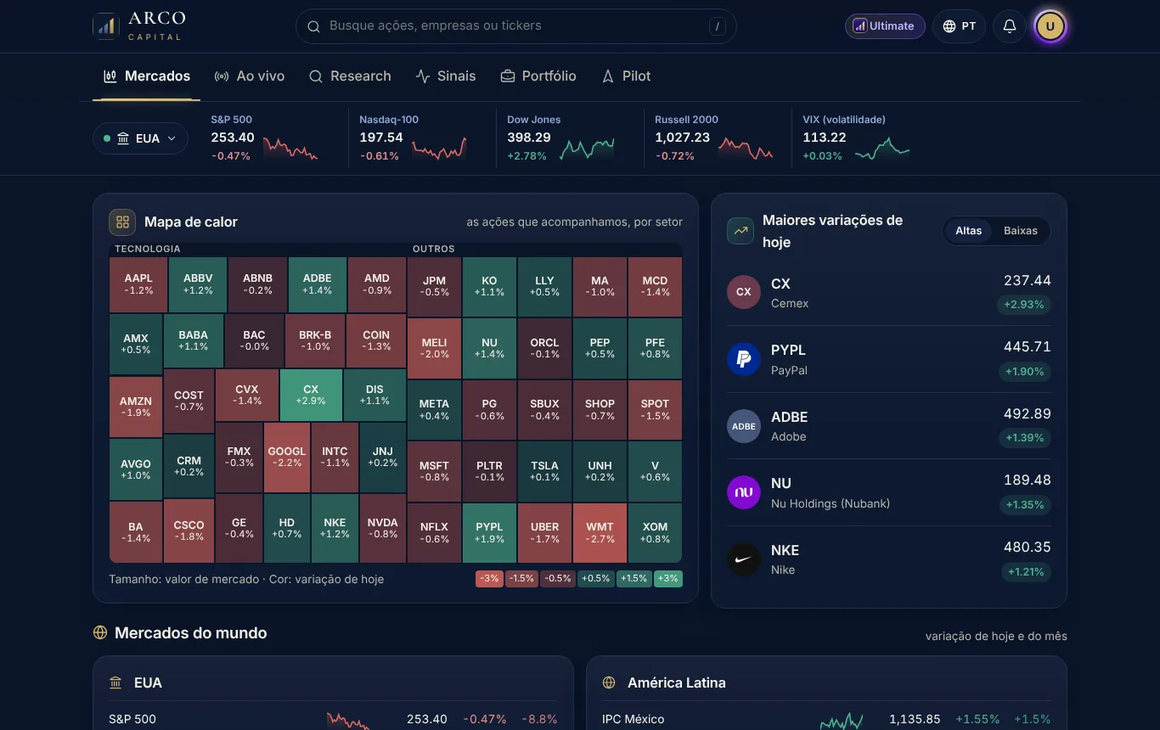The image size is (1160, 730).
Task: Open the notifications bell
Action: pyautogui.click(x=1010, y=26)
